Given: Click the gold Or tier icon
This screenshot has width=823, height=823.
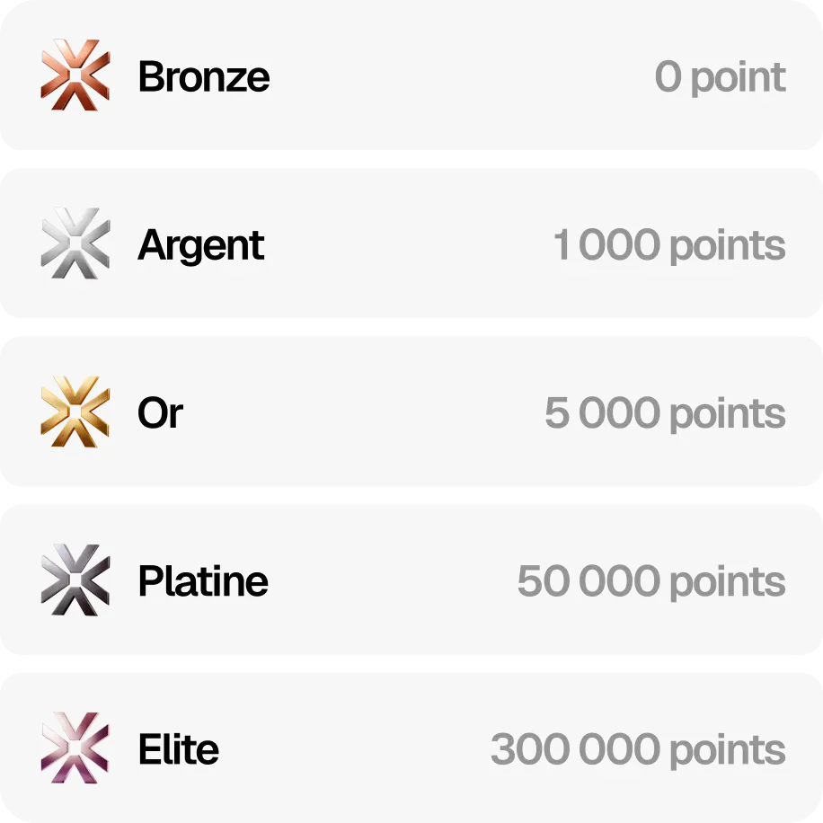Looking at the screenshot, I should (75, 411).
